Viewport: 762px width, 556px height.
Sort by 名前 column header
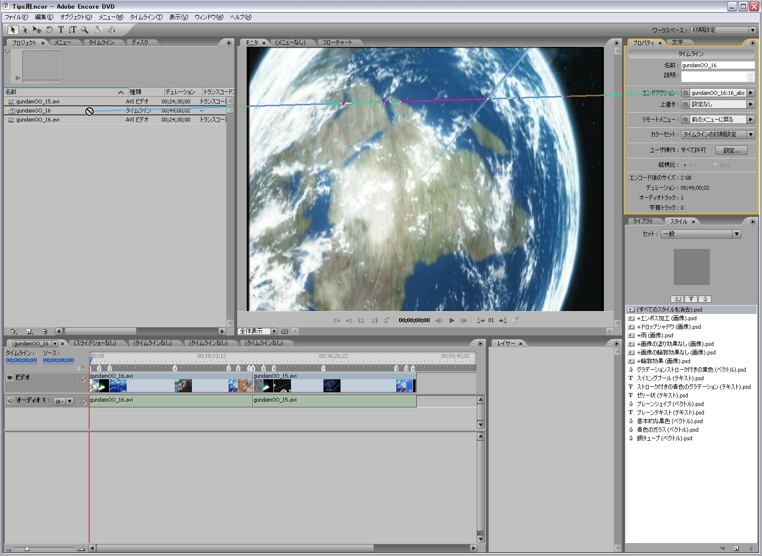point(66,92)
